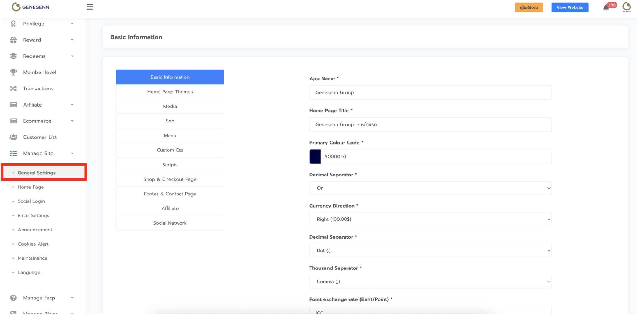637x316 pixels.
Task: Open the Shop & Checkout Page tab
Action: [x=170, y=179]
